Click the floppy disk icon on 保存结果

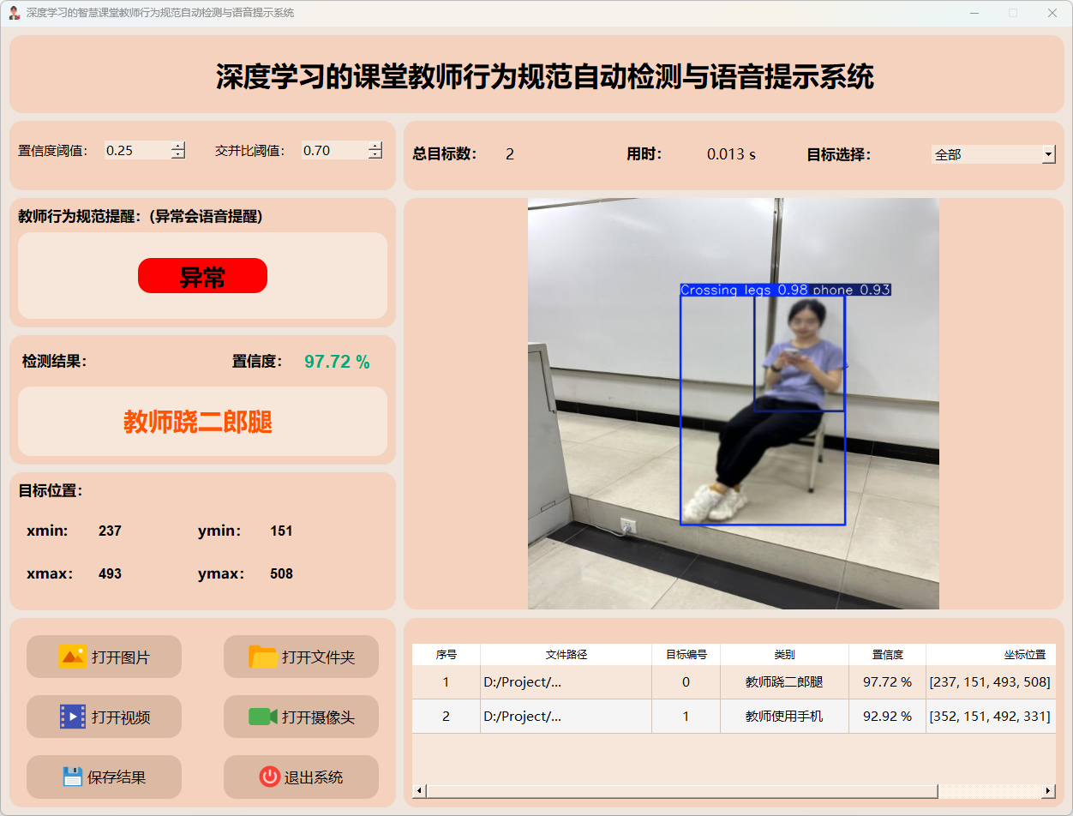(73, 777)
